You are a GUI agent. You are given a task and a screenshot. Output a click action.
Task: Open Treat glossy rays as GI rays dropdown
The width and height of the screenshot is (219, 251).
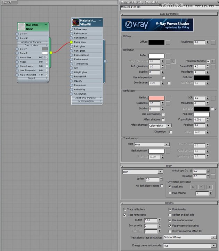(x=190, y=237)
